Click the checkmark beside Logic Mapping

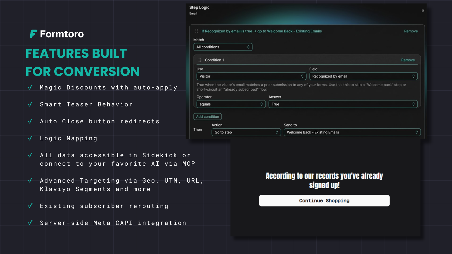coord(30,138)
